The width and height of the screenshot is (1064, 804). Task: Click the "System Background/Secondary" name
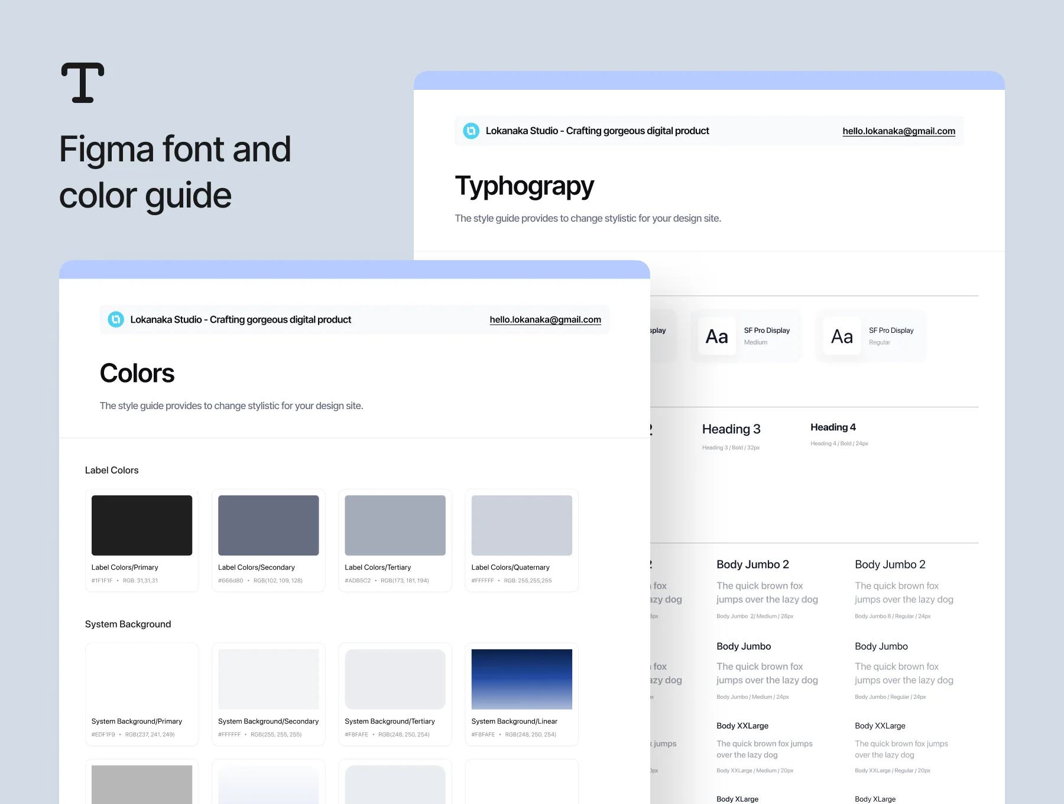[x=268, y=721]
